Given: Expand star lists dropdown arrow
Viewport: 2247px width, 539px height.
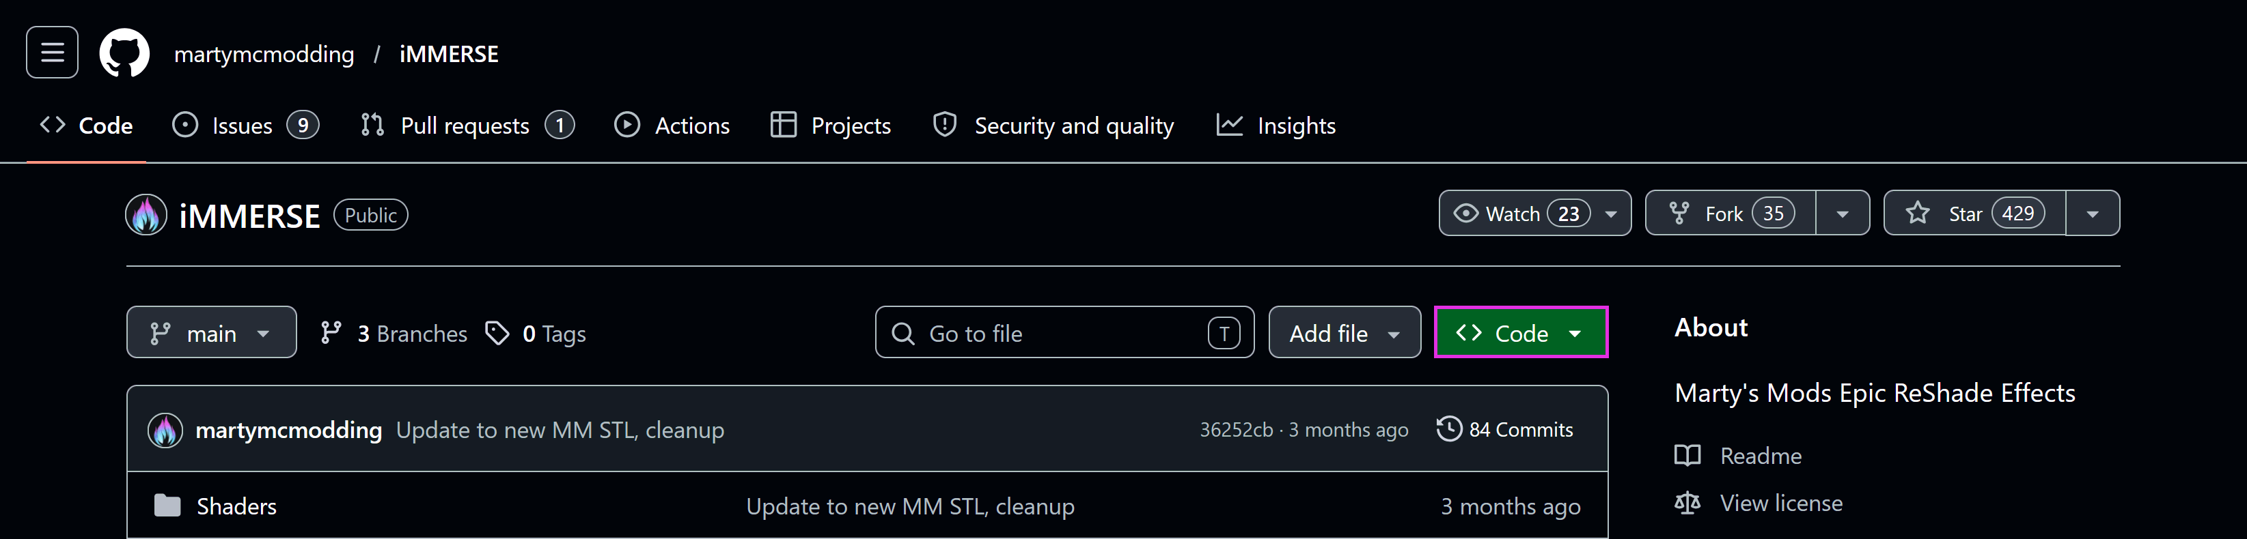Looking at the screenshot, I should pyautogui.click(x=2093, y=214).
